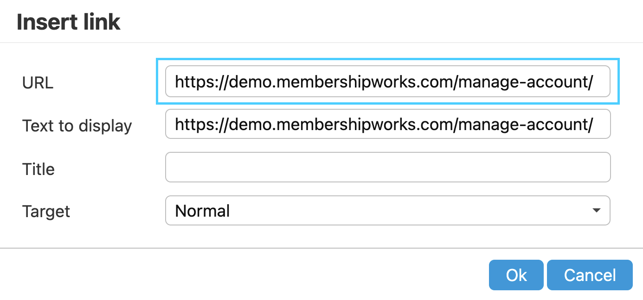Open the Target dropdown menu
This screenshot has height=300, width=643.
[x=387, y=211]
